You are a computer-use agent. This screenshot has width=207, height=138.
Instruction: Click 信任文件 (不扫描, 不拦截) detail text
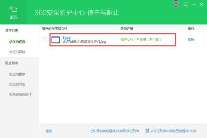click(x=141, y=40)
